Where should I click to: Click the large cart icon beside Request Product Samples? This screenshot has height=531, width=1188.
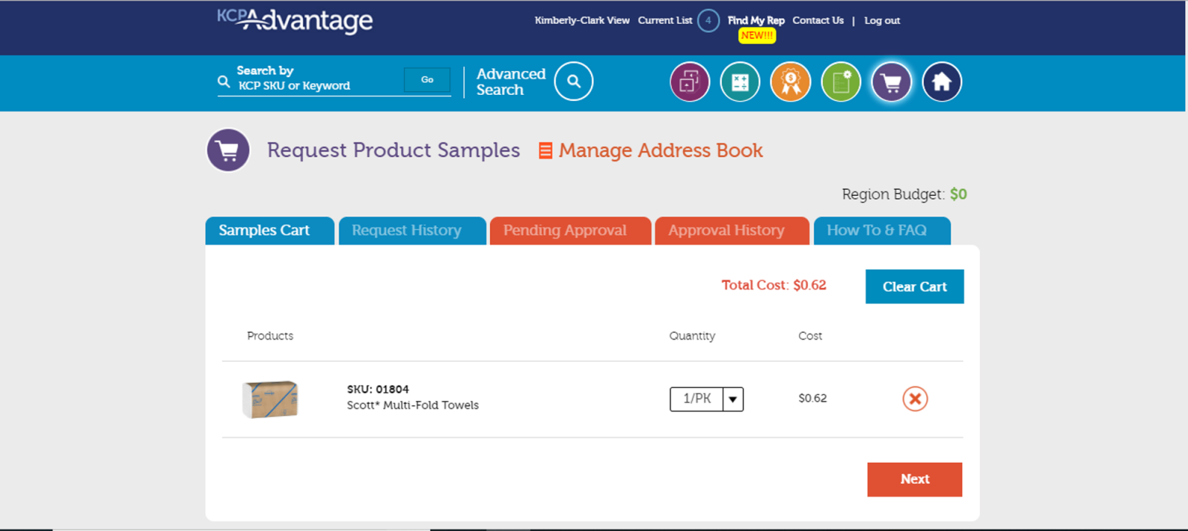click(x=228, y=151)
